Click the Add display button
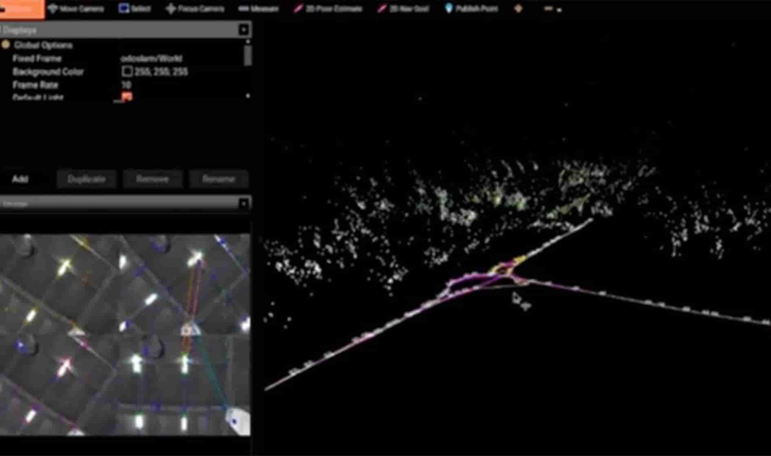This screenshot has height=456, width=771. click(x=20, y=179)
